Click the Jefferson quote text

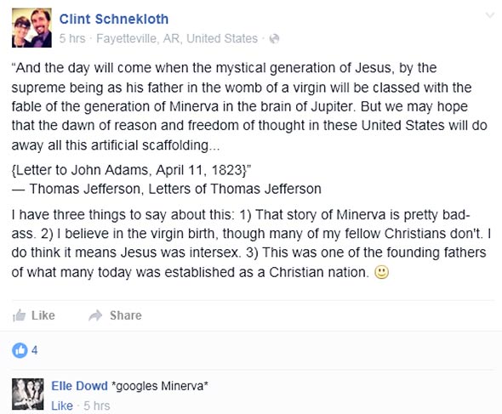pyautogui.click(x=249, y=106)
